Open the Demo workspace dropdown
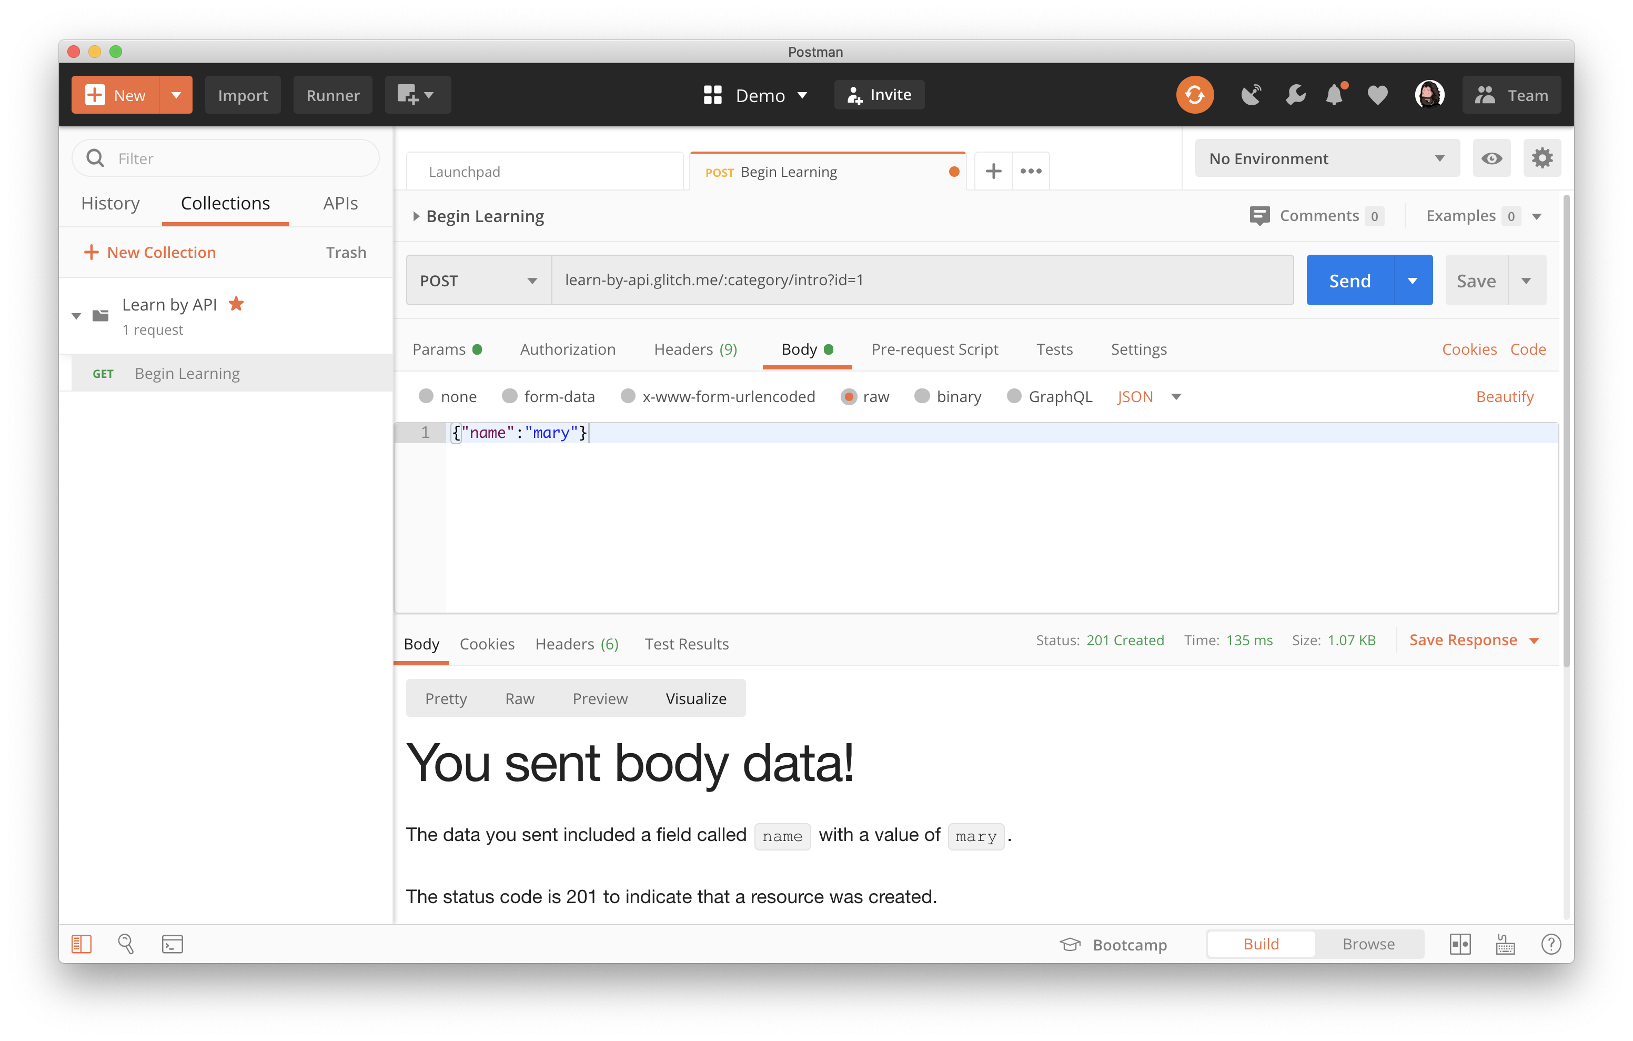Screen dimensions: 1633x1041 pyautogui.click(x=803, y=96)
